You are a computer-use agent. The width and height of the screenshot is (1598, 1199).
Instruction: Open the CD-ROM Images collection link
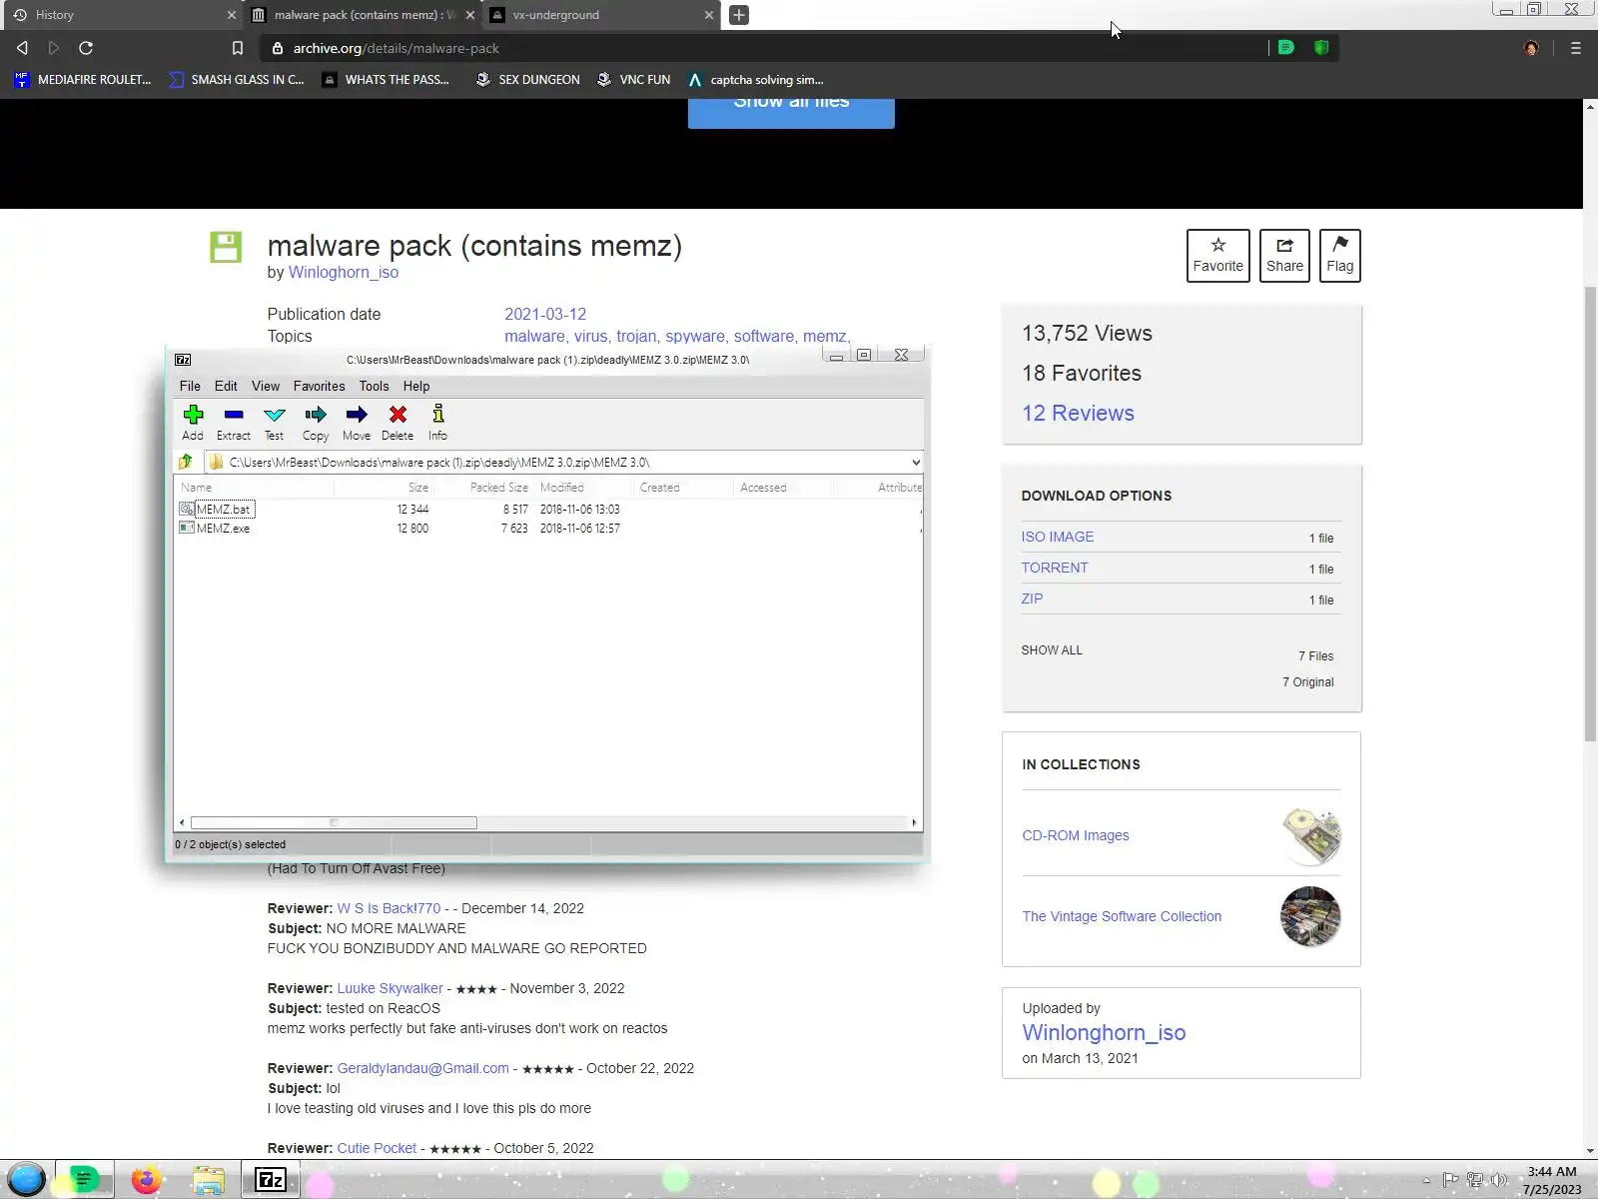click(x=1075, y=835)
